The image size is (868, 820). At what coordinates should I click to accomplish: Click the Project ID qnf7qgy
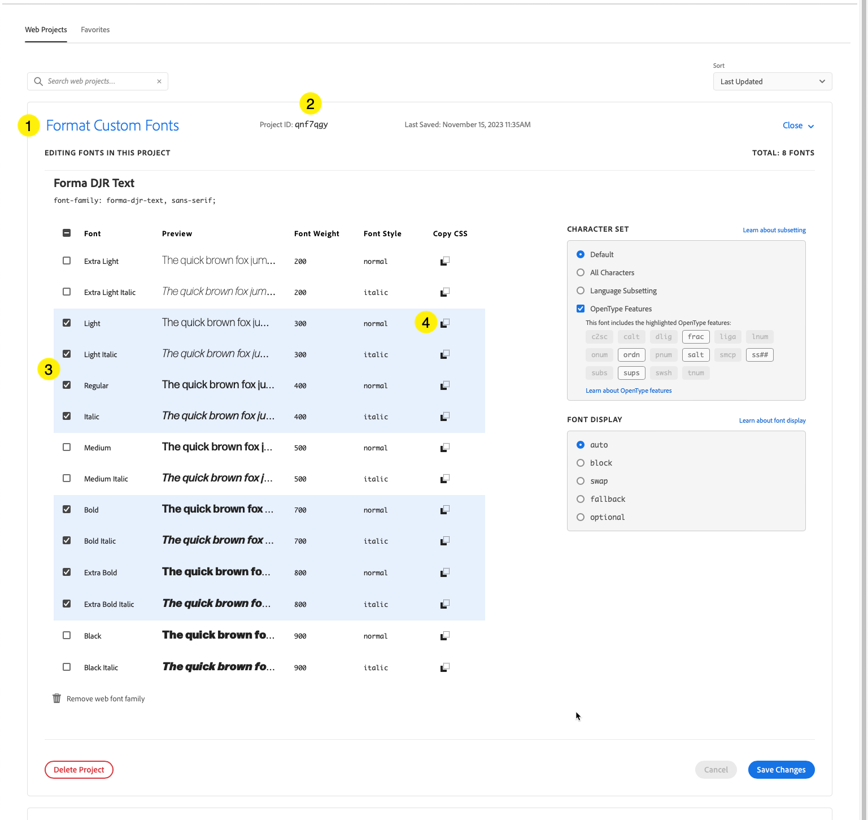(311, 124)
